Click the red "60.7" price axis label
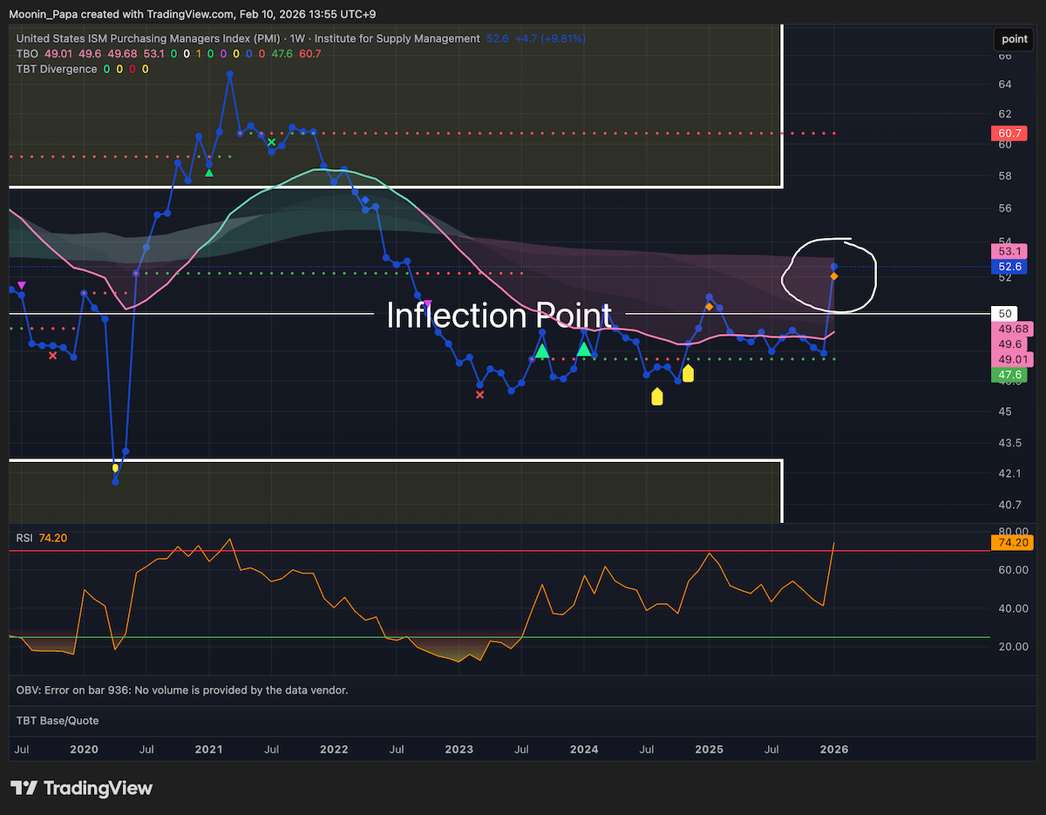The width and height of the screenshot is (1046, 815). [1009, 133]
